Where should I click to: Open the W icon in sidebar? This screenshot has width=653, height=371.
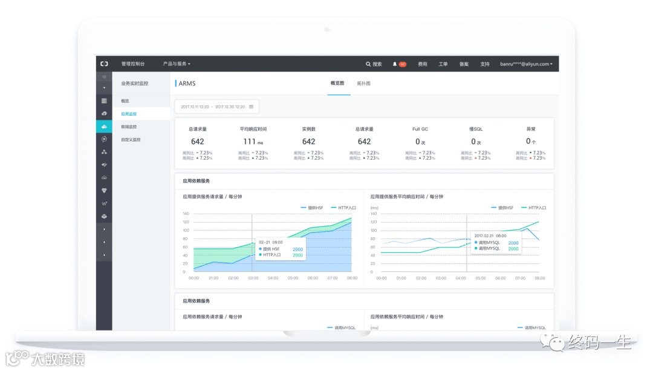click(x=104, y=203)
